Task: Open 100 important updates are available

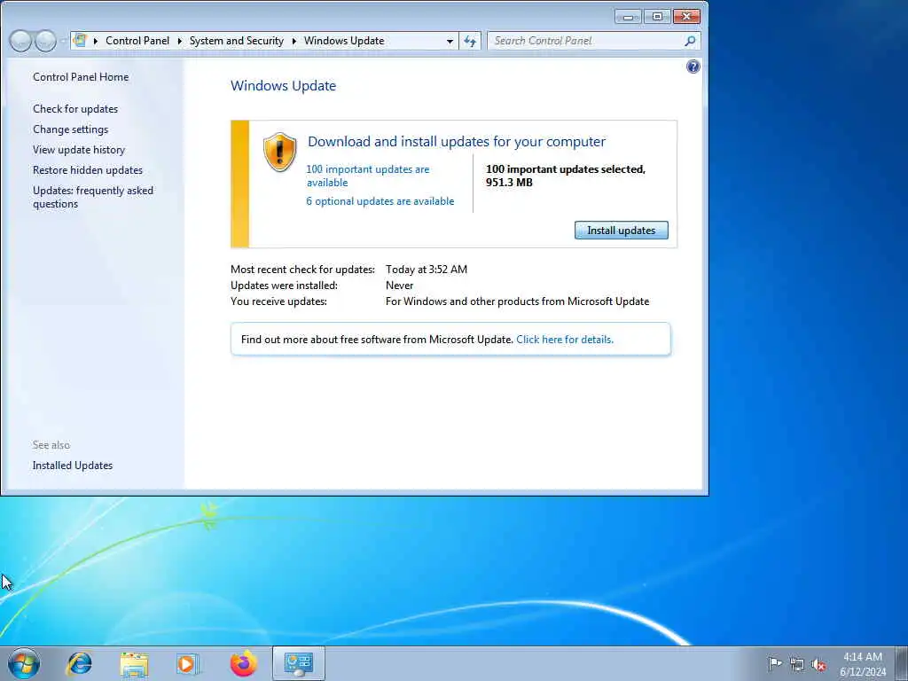Action: click(x=368, y=176)
